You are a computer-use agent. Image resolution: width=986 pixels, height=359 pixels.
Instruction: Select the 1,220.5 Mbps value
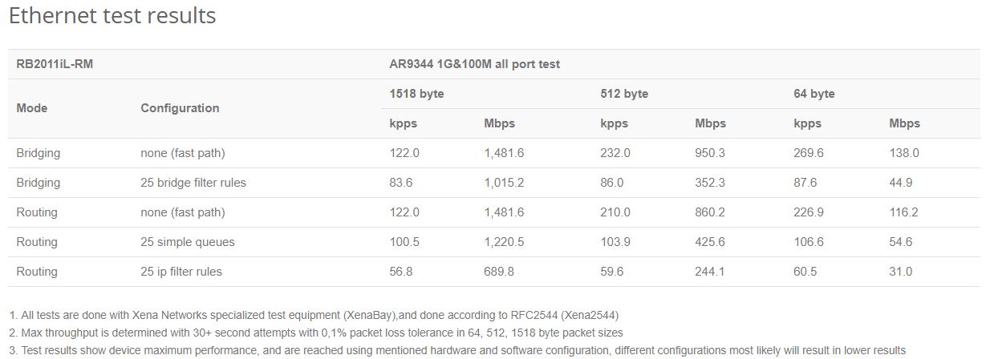tap(504, 242)
